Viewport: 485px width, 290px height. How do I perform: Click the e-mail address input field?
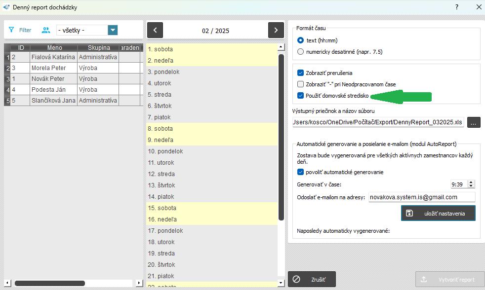[x=421, y=197]
